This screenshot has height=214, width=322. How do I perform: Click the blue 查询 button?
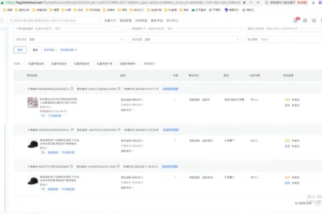20,50
